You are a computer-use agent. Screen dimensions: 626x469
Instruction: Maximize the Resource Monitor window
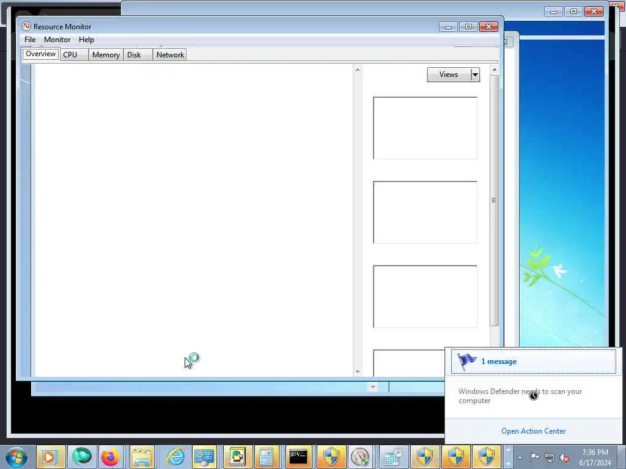(x=468, y=27)
